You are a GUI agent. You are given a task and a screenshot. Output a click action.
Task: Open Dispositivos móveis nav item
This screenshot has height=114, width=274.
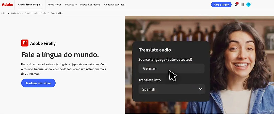pos(90,5)
